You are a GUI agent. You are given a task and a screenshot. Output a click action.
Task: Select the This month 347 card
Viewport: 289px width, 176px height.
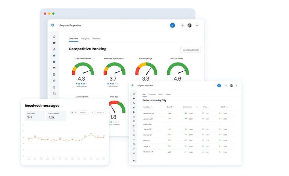[x=35, y=116]
